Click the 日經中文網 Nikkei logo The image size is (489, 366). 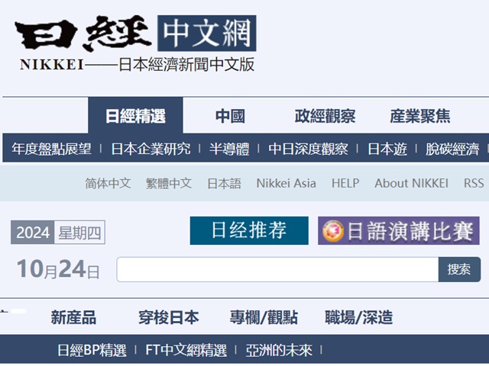coord(136,43)
